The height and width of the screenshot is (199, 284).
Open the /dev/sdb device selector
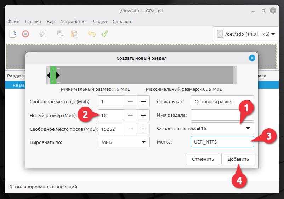(x=246, y=34)
